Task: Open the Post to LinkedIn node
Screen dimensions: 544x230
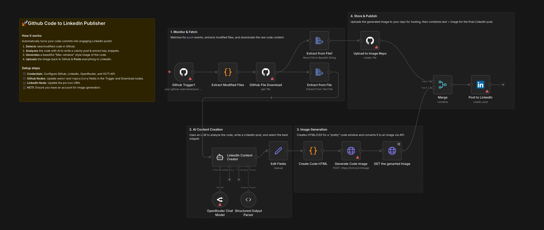Action: pyautogui.click(x=480, y=84)
